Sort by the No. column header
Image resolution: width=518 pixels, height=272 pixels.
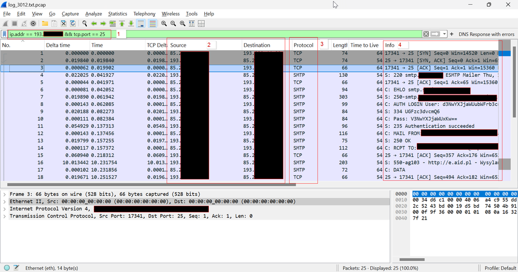pos(22,45)
